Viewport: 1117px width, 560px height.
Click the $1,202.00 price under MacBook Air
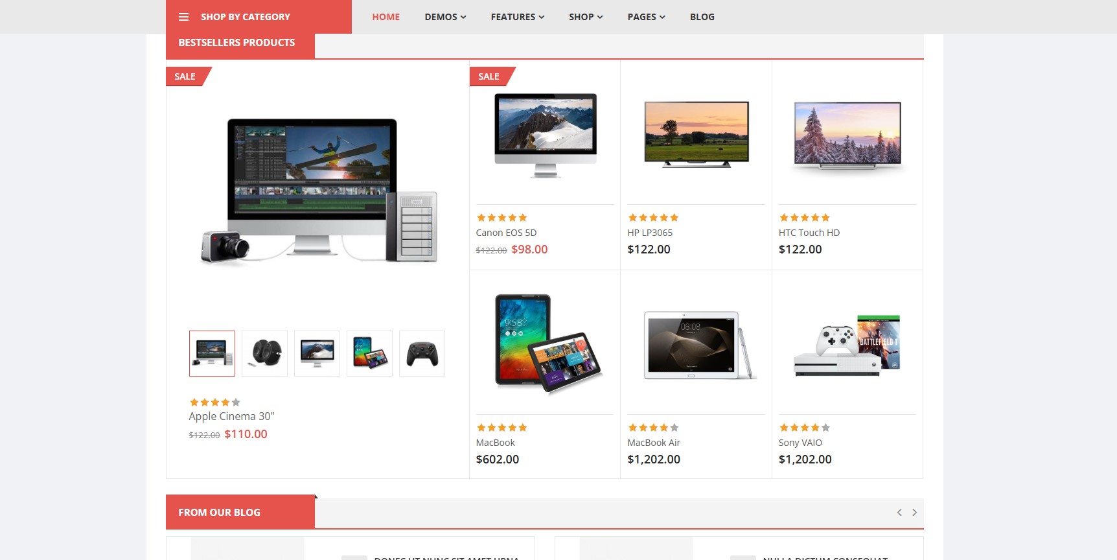[x=654, y=460]
